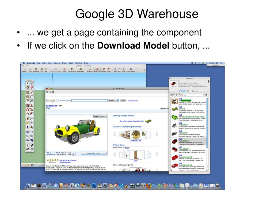Choose the Rectangle tool in top toolbar

coord(36,70)
